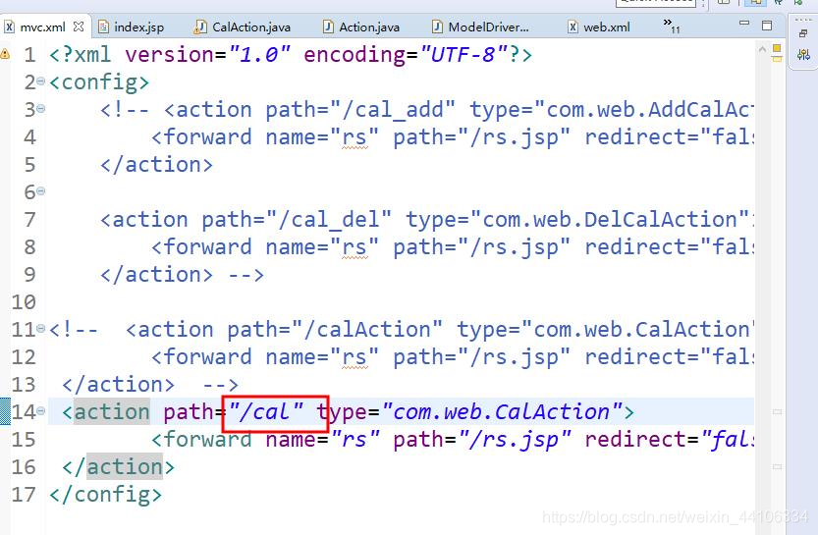Click the warning marker beside line 1
Image resolution: width=818 pixels, height=535 pixels.
point(5,54)
